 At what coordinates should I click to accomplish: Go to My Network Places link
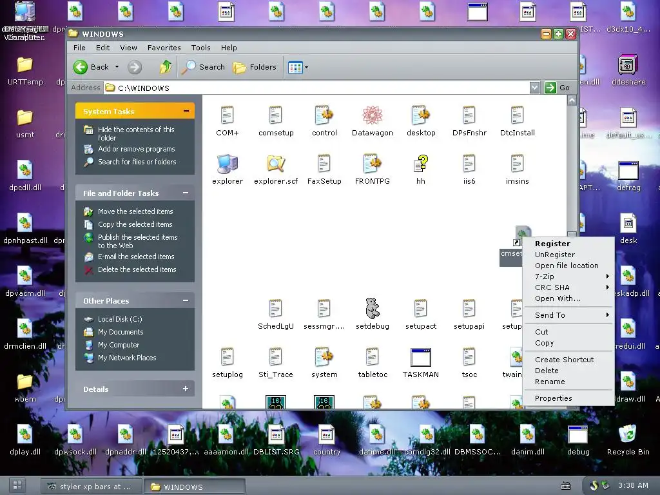coord(127,358)
